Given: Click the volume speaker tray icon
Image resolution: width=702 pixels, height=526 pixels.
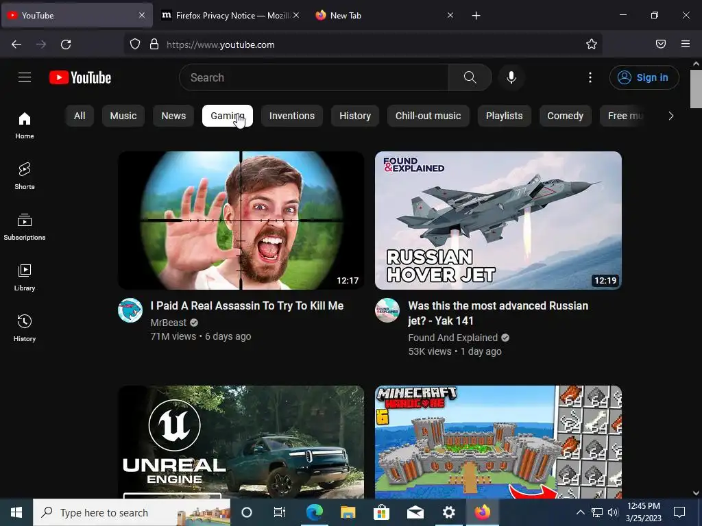Looking at the screenshot, I should click(x=613, y=512).
